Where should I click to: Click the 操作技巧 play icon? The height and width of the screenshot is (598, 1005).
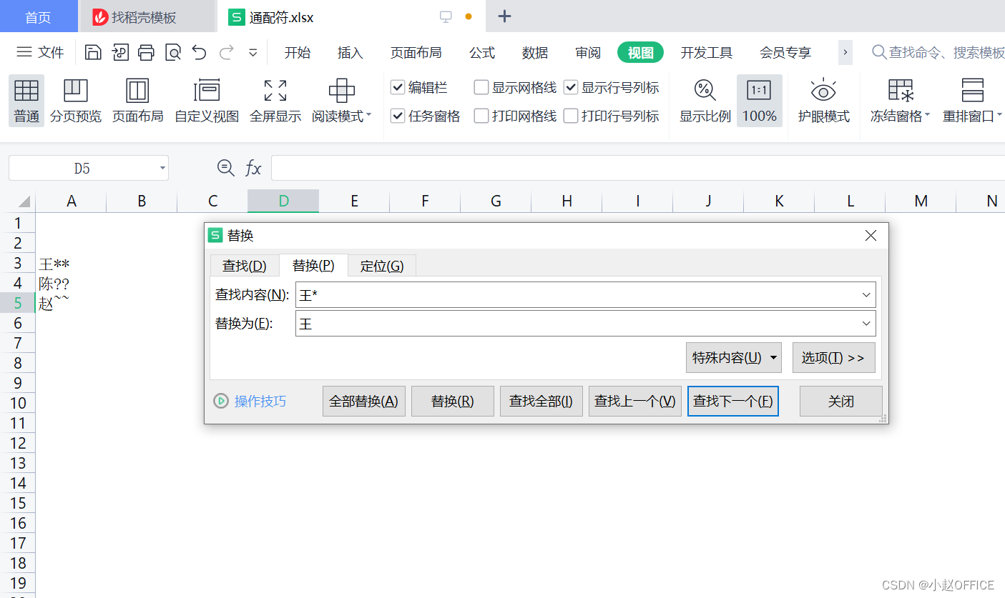coord(221,401)
